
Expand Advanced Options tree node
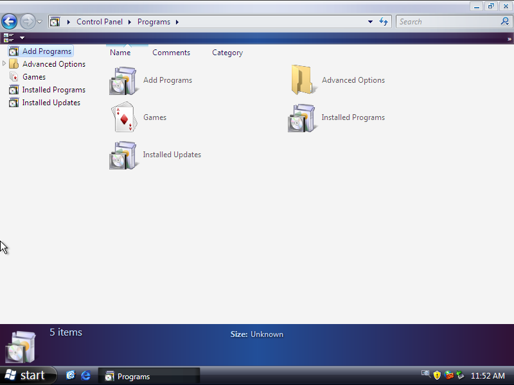(4, 64)
